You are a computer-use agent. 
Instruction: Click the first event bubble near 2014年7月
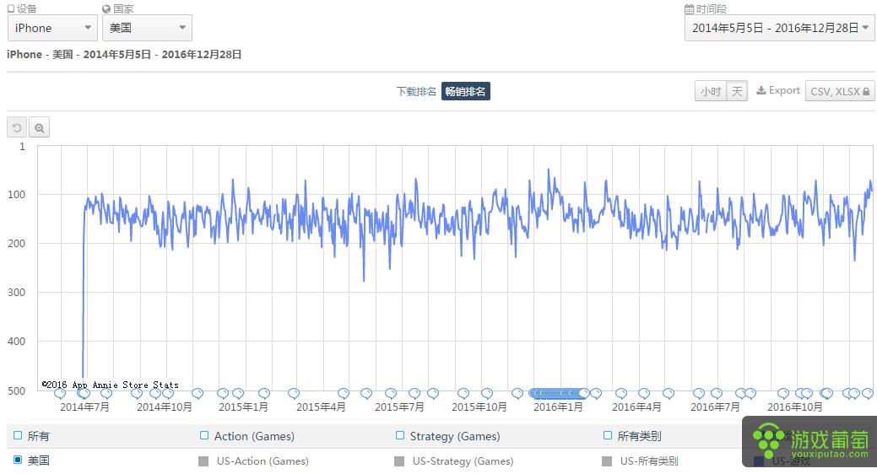pos(60,393)
